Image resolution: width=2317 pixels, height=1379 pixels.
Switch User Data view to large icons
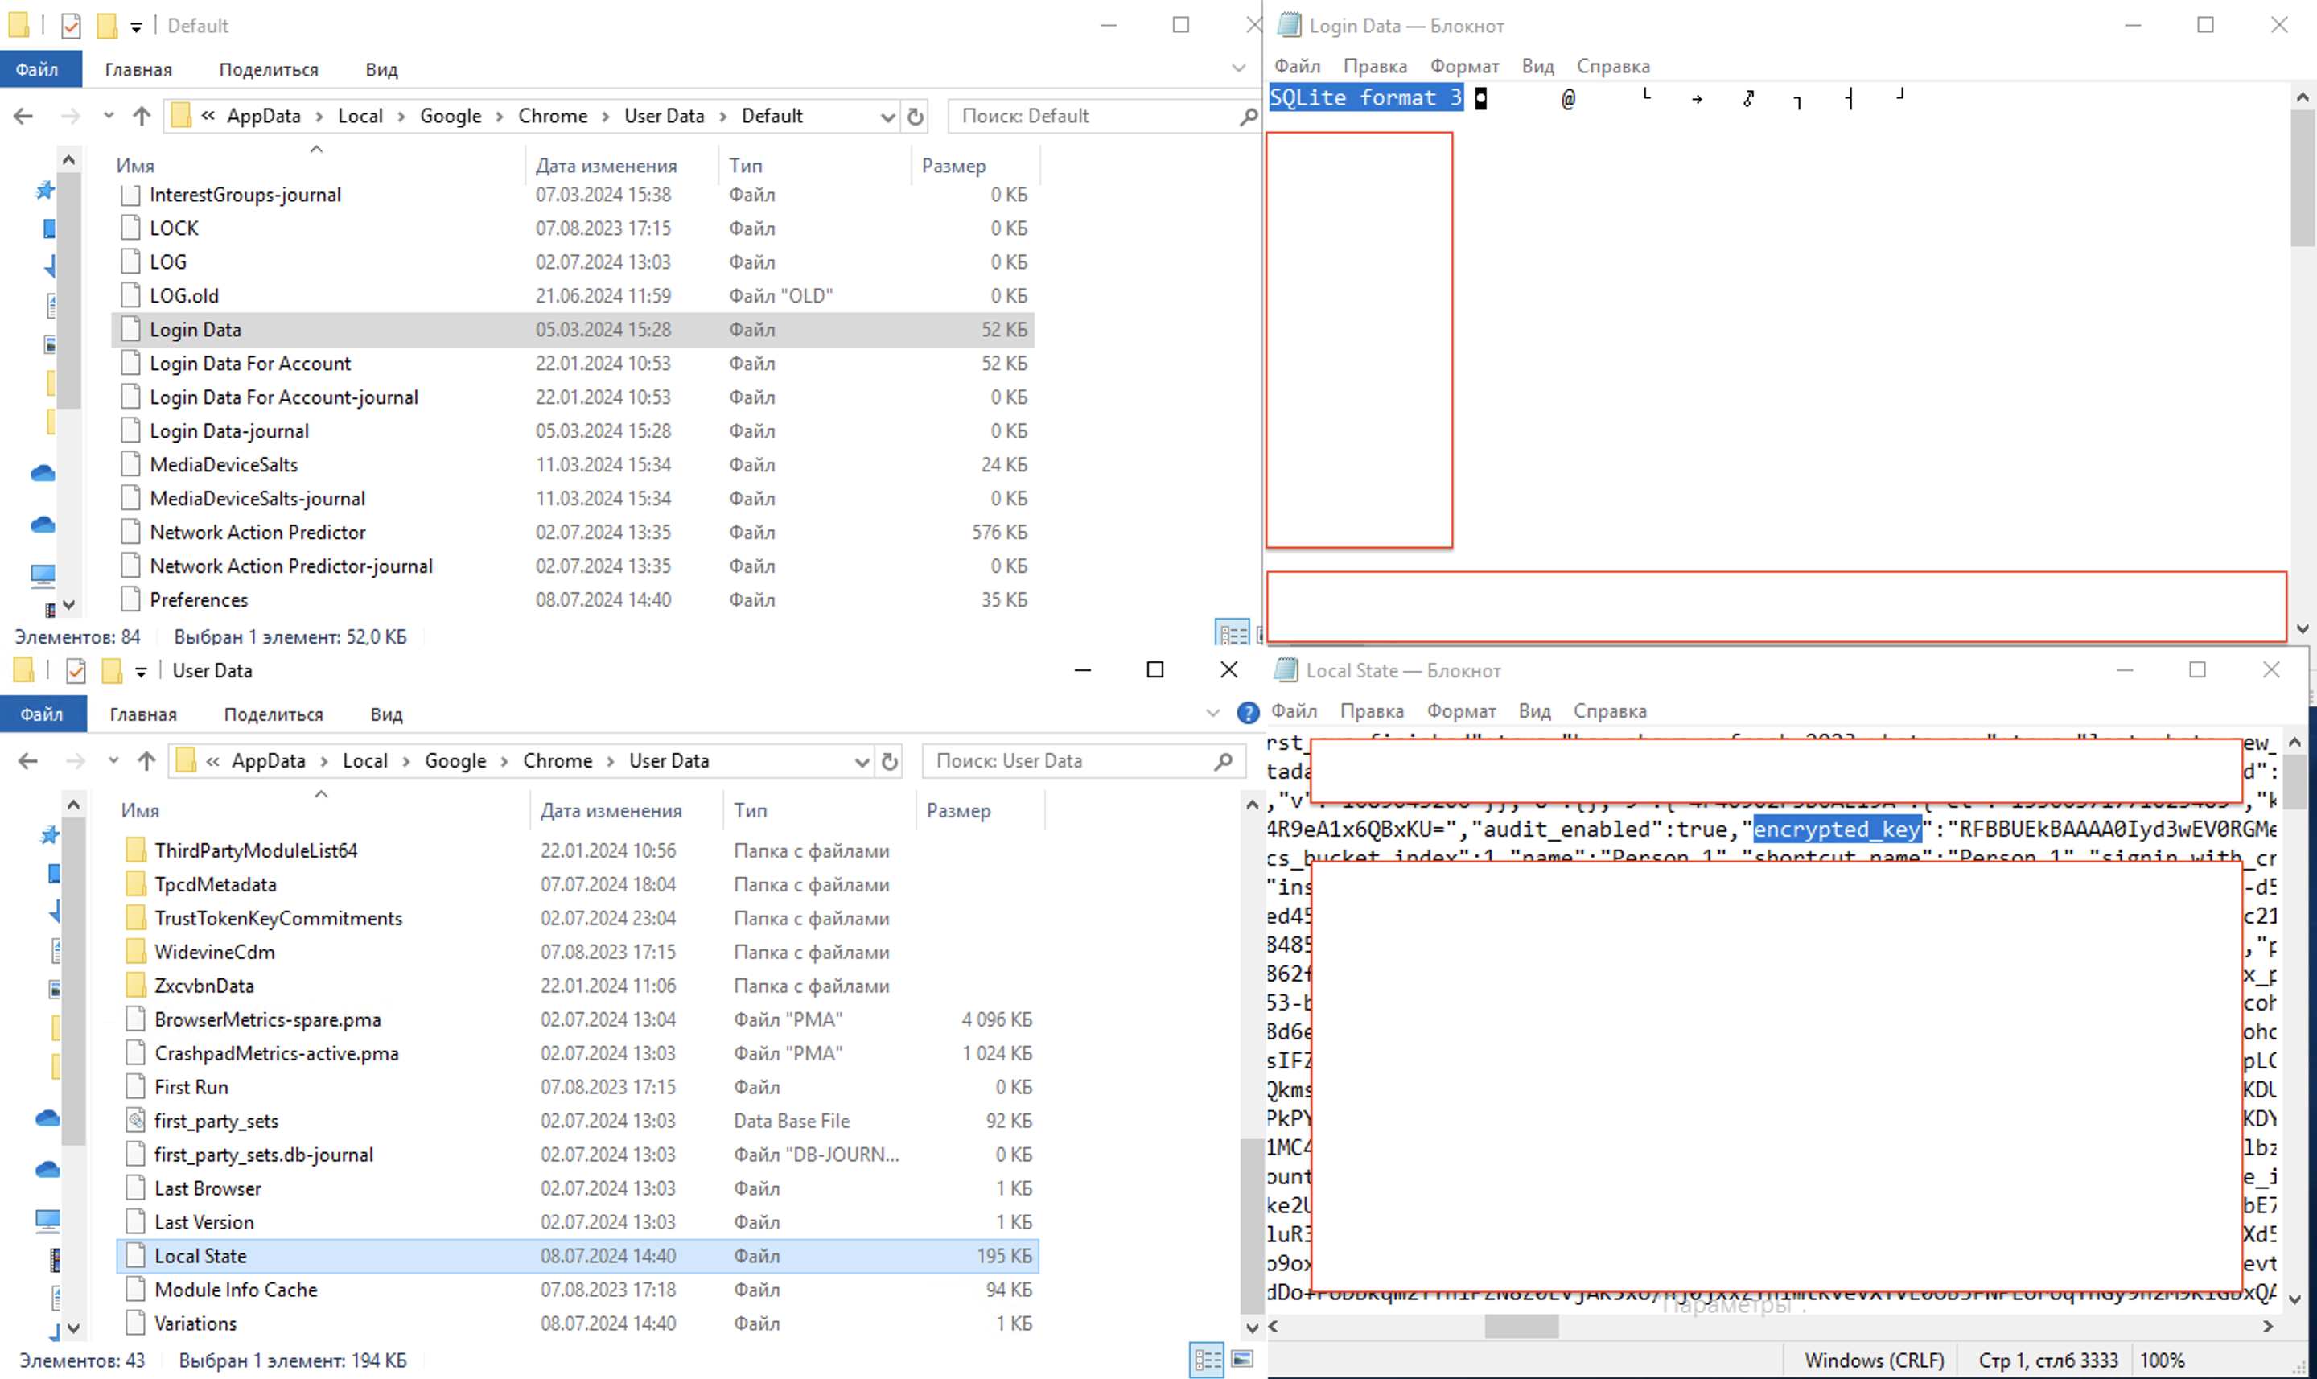(x=1242, y=1360)
